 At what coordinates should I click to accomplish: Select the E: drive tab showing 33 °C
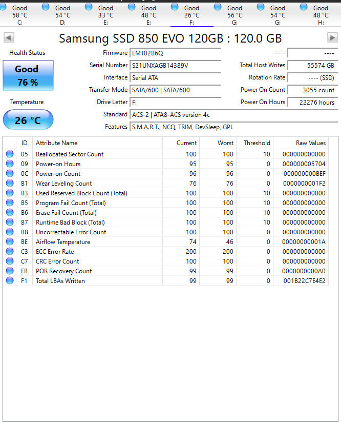[x=105, y=15]
